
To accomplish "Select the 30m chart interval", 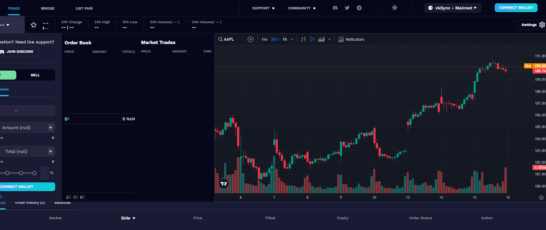I will [275, 39].
